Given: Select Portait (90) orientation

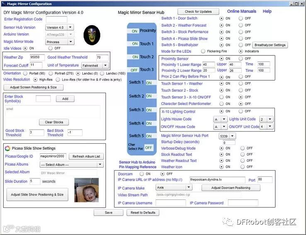Looking at the screenshot, I should [25, 73].
